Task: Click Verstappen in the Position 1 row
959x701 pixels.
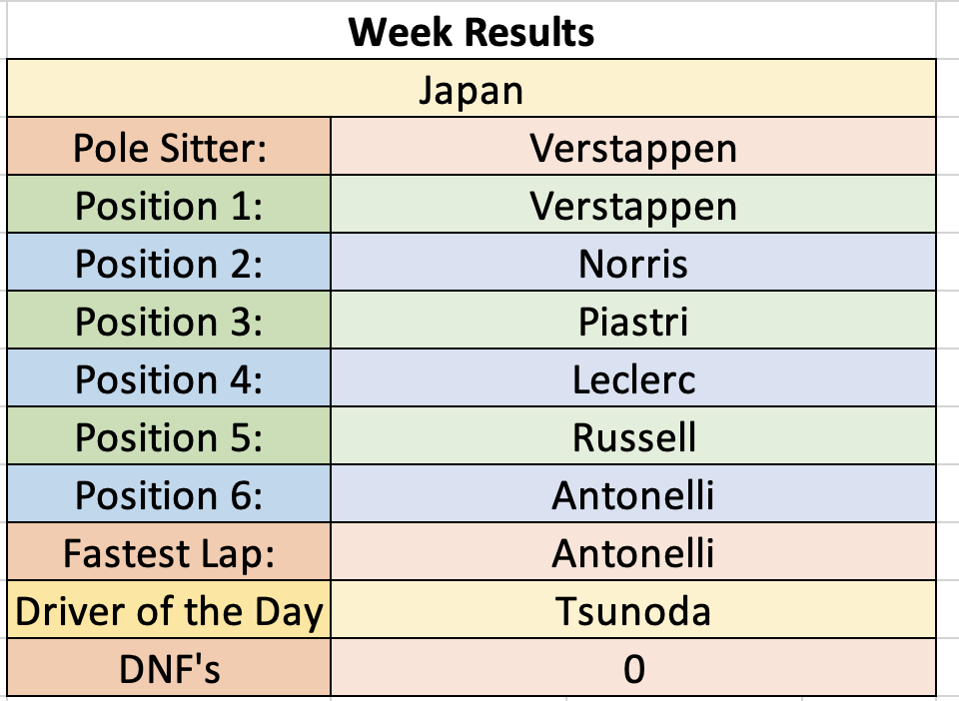Action: click(633, 204)
